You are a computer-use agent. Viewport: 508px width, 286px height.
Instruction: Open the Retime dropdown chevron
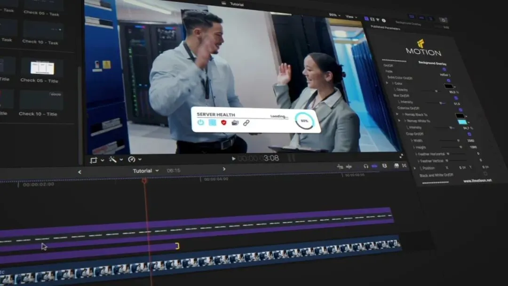pos(140,159)
